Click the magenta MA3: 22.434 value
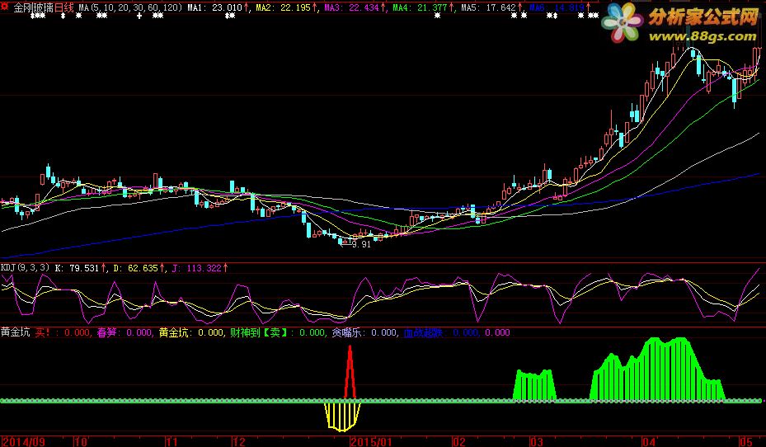 (351, 7)
